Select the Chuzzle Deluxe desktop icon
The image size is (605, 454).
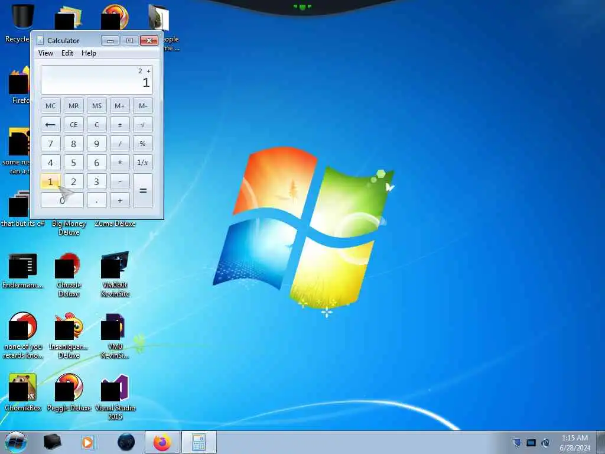(69, 275)
